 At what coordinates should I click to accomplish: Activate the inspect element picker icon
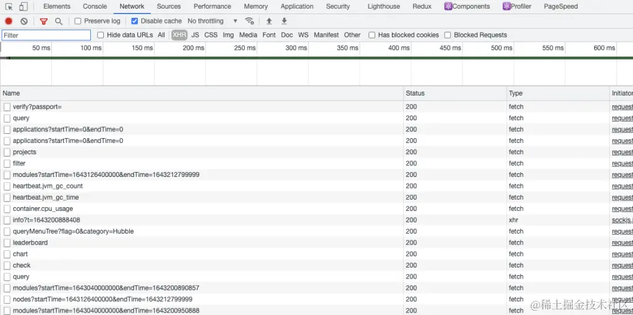pos(9,6)
